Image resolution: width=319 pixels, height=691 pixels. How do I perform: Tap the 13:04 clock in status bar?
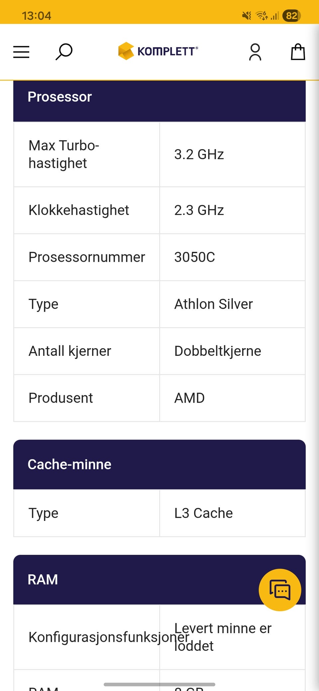[x=37, y=16]
